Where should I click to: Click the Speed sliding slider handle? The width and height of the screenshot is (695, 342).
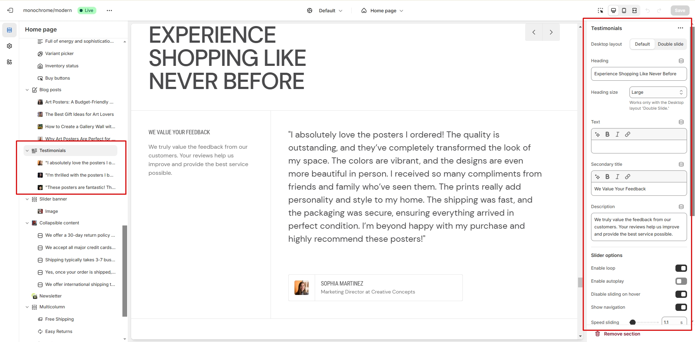click(x=633, y=322)
